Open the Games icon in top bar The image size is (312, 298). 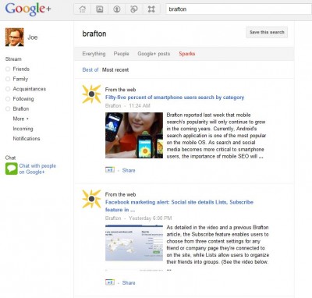tap(151, 9)
